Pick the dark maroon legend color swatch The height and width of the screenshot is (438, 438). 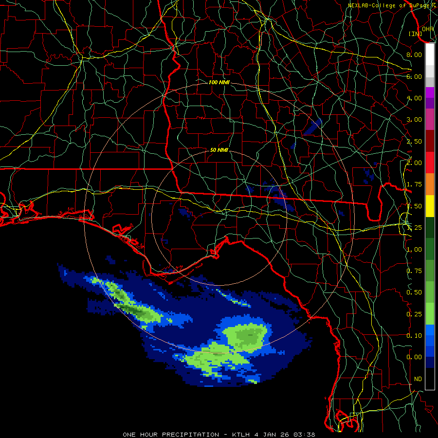pos(430,141)
